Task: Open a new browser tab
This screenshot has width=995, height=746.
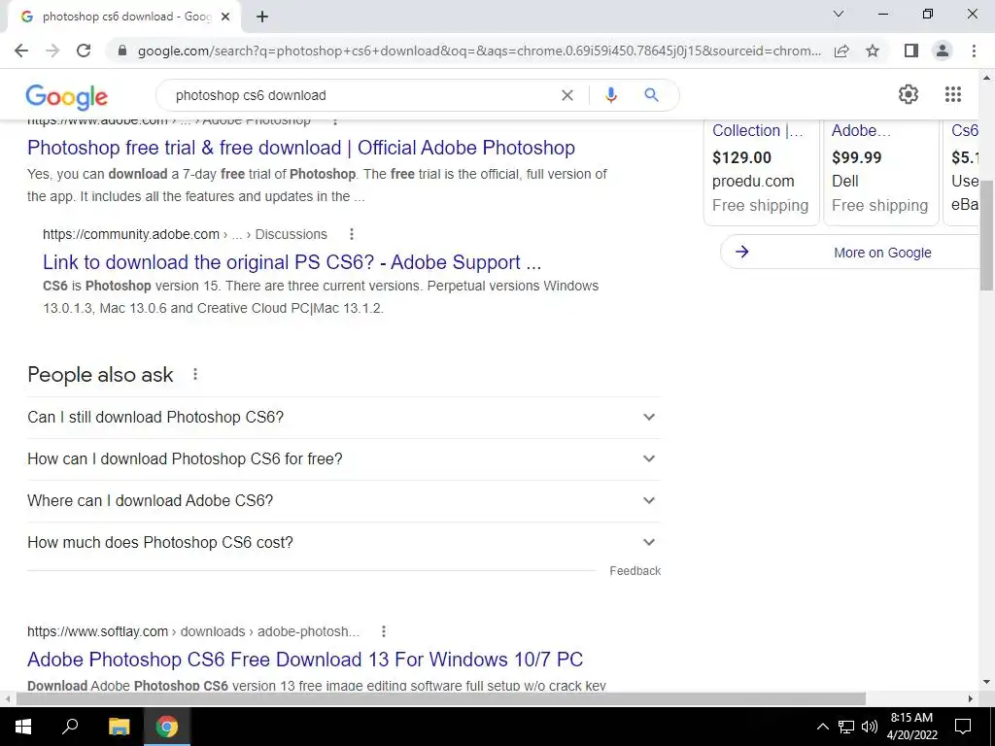Action: point(262,17)
